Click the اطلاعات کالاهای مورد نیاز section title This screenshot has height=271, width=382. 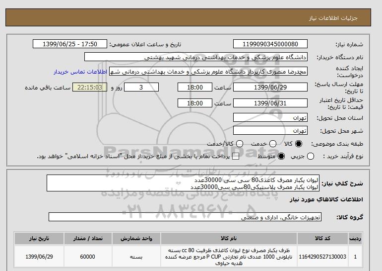pyautogui.click(x=326, y=199)
